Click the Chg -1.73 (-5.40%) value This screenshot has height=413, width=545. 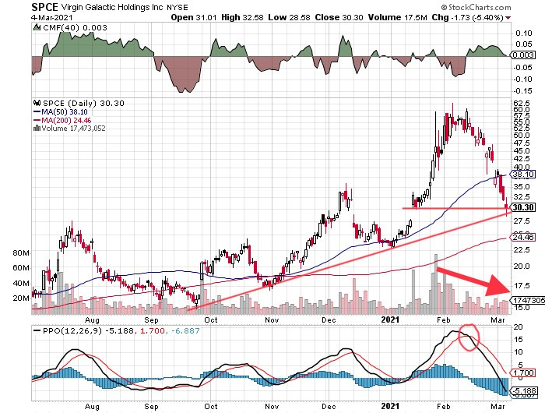(467, 17)
